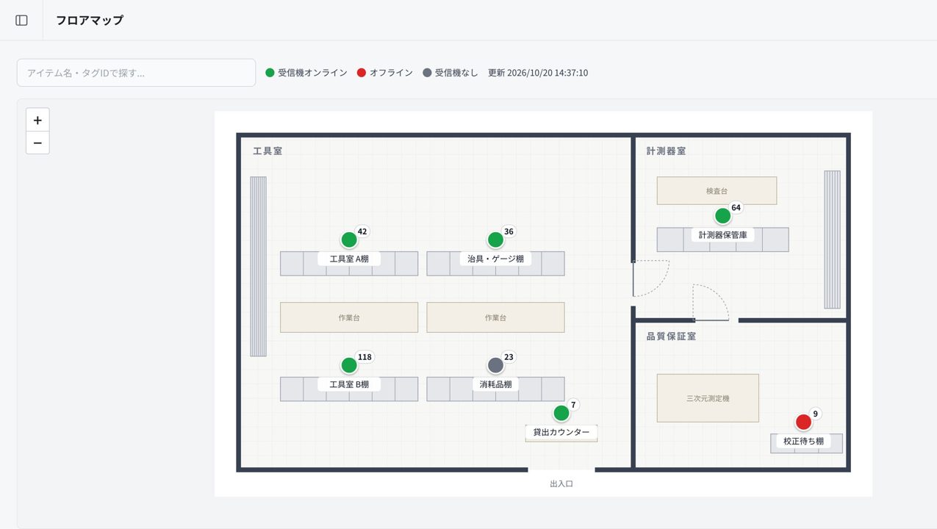Click the 工具室 room name
Image resolution: width=937 pixels, height=529 pixels.
268,151
